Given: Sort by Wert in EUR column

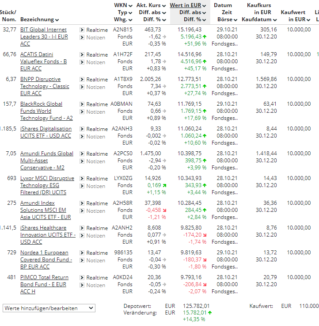Looking at the screenshot, I should point(186,5).
